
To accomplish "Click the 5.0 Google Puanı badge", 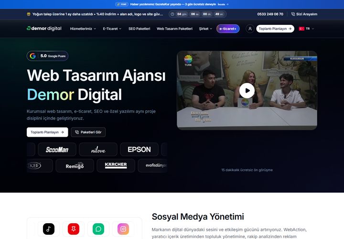I will pyautogui.click(x=47, y=56).
